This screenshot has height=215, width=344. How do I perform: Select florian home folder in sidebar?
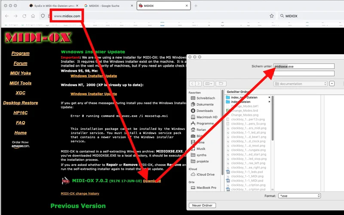point(198,130)
